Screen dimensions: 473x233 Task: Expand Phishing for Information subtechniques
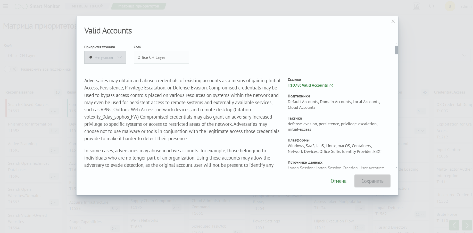pyautogui.click(x=54, y=131)
